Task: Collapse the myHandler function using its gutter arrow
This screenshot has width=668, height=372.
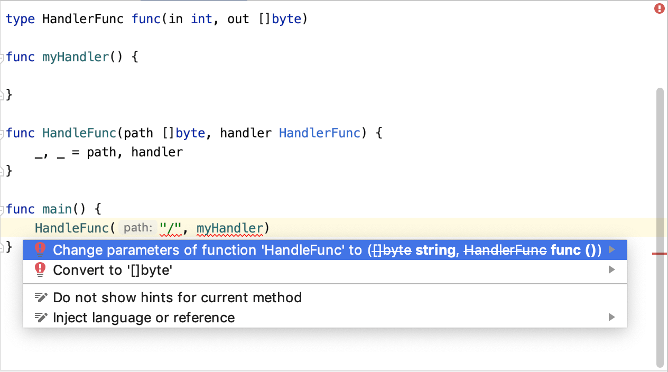Action: (x=3, y=57)
